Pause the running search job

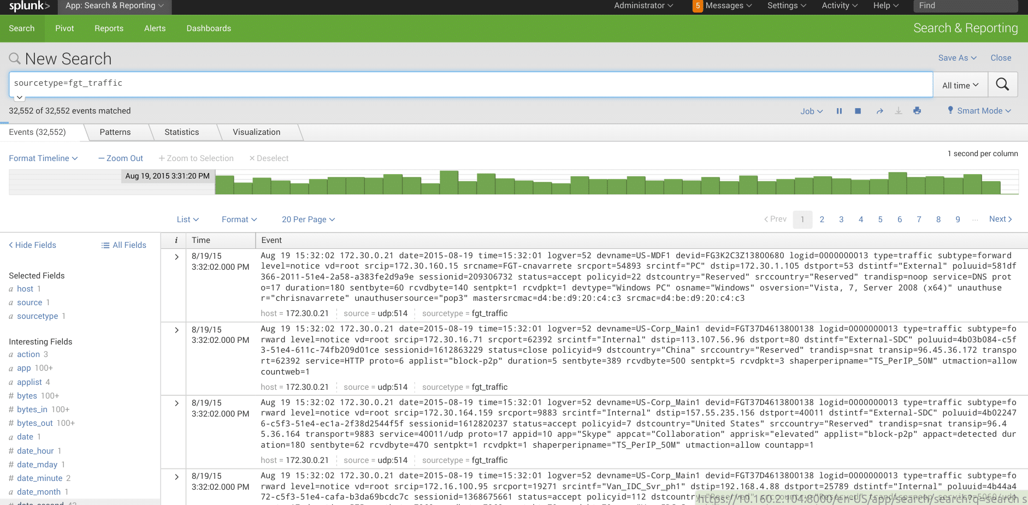(839, 111)
